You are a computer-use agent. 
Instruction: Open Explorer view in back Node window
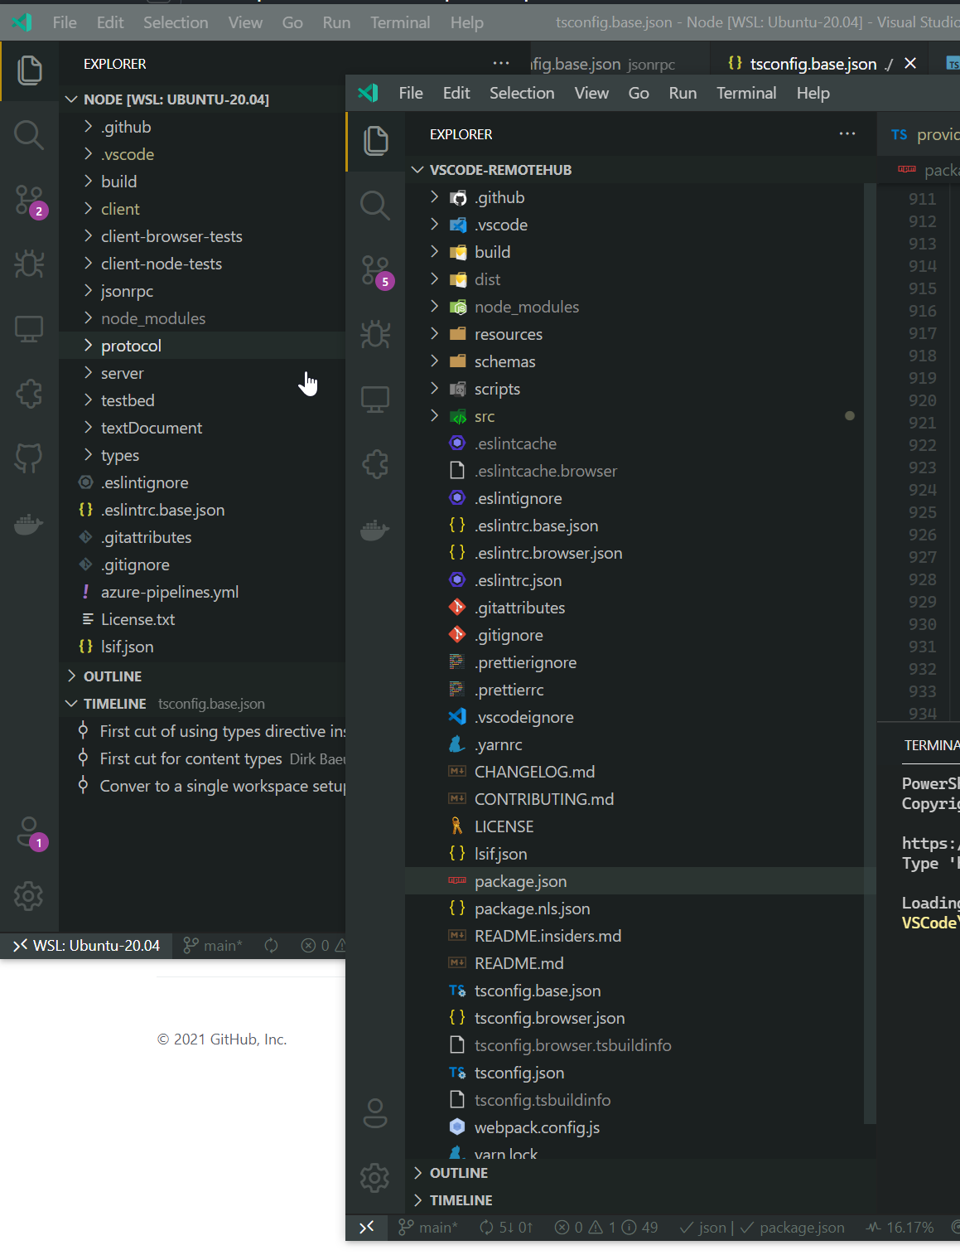click(x=30, y=70)
